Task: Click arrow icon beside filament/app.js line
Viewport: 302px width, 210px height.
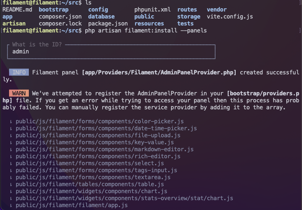Action: pos(11,205)
